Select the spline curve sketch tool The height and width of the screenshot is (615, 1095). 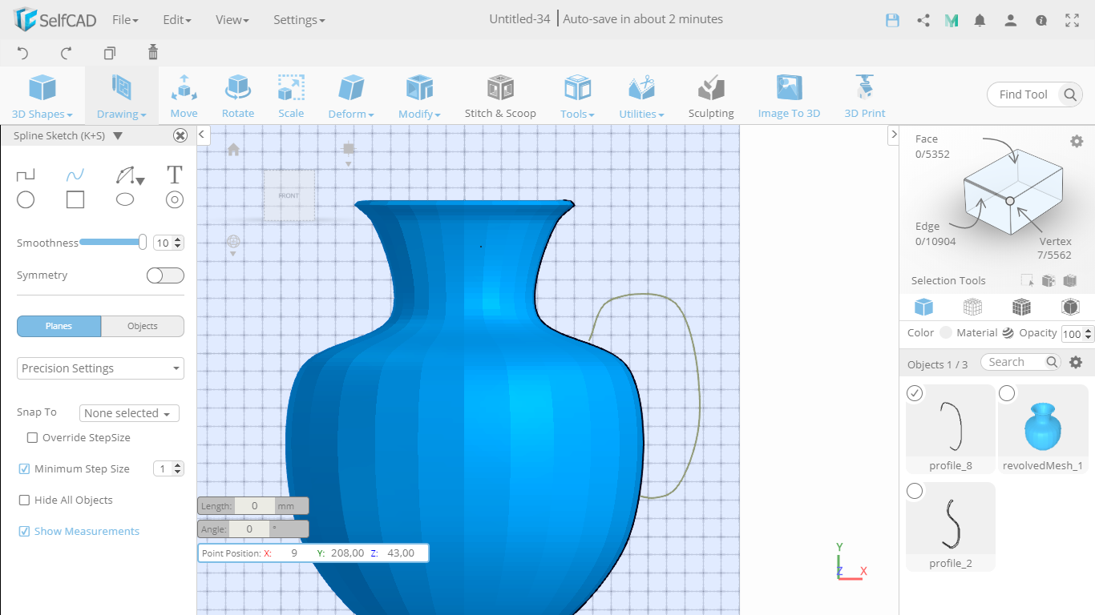75,175
